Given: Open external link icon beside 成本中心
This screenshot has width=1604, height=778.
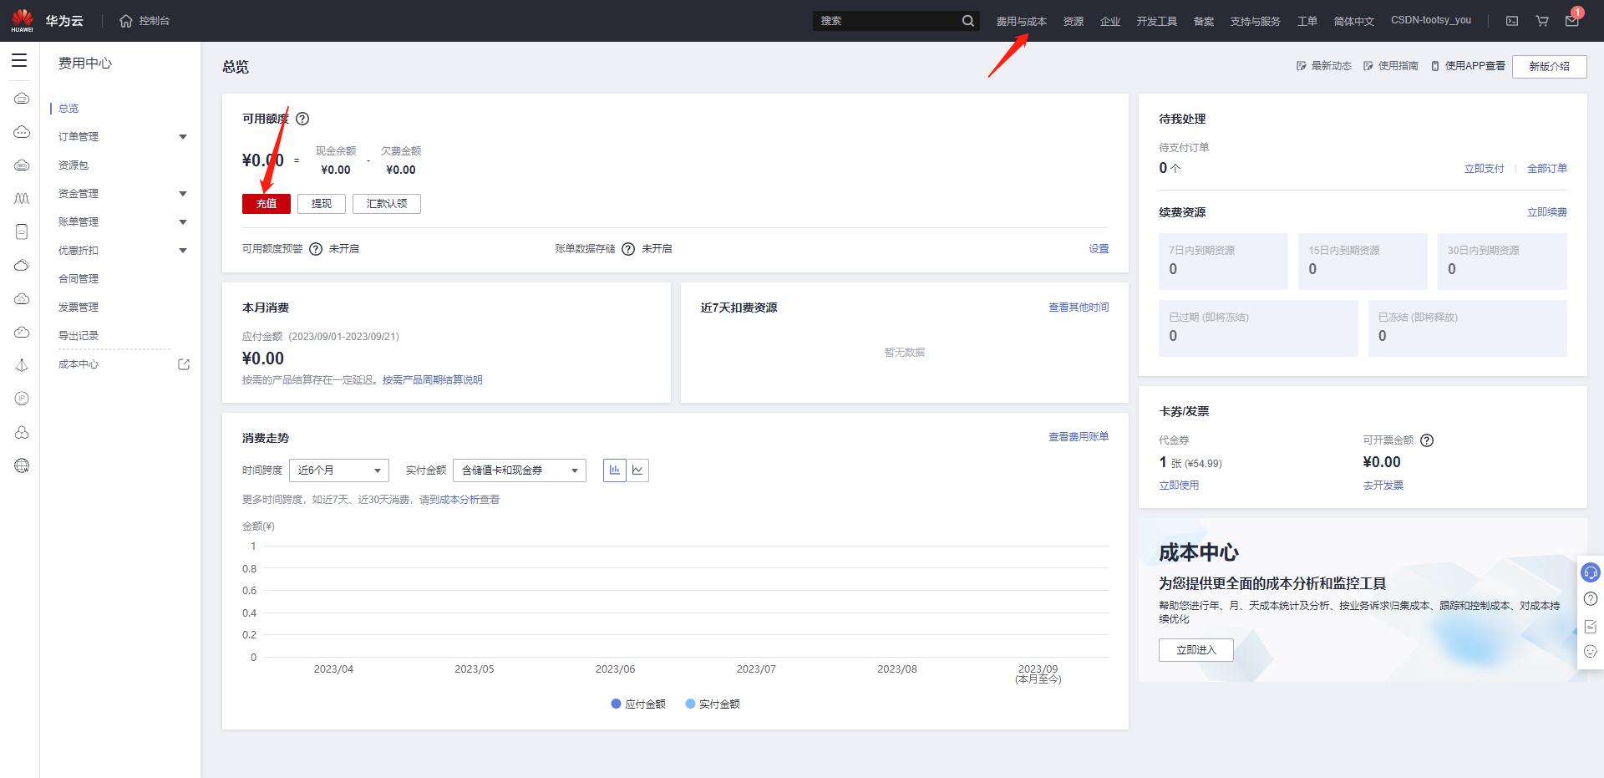Looking at the screenshot, I should click(184, 364).
